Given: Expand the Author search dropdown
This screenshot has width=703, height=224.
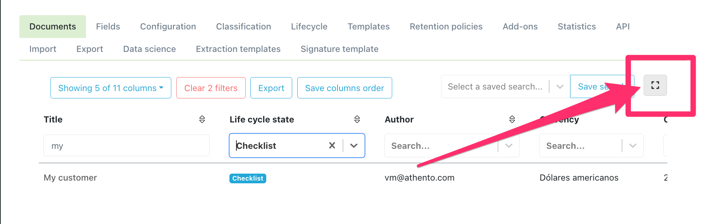Looking at the screenshot, I should (509, 146).
